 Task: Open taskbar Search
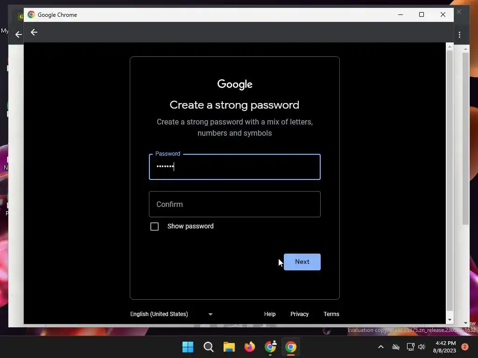209,347
